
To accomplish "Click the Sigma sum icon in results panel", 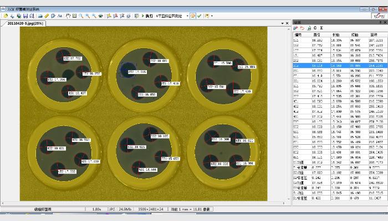I will 322,28.
